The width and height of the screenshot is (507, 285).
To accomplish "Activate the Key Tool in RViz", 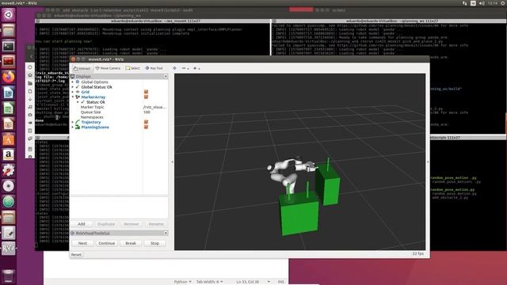I will [x=154, y=68].
